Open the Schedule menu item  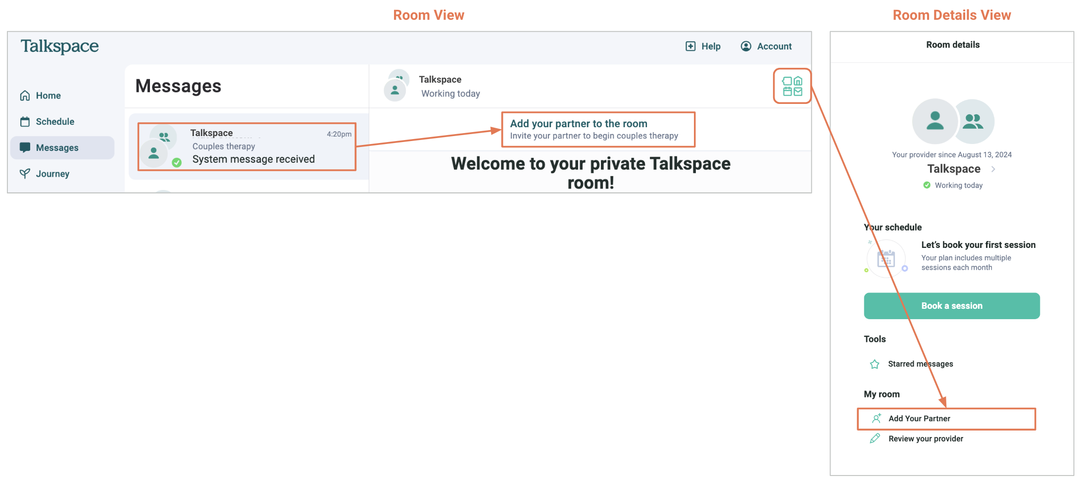(x=55, y=122)
